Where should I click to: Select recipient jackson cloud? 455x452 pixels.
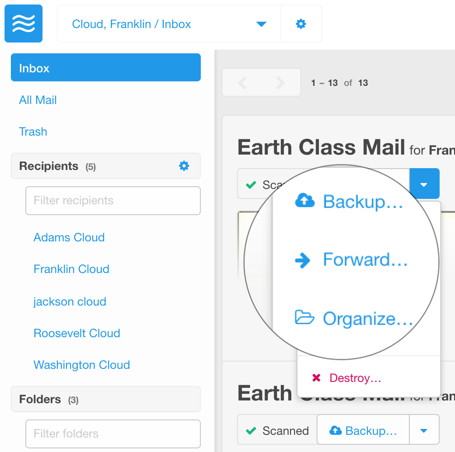coord(70,302)
